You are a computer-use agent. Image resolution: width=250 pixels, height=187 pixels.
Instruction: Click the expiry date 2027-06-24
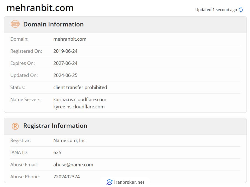[x=65, y=63]
